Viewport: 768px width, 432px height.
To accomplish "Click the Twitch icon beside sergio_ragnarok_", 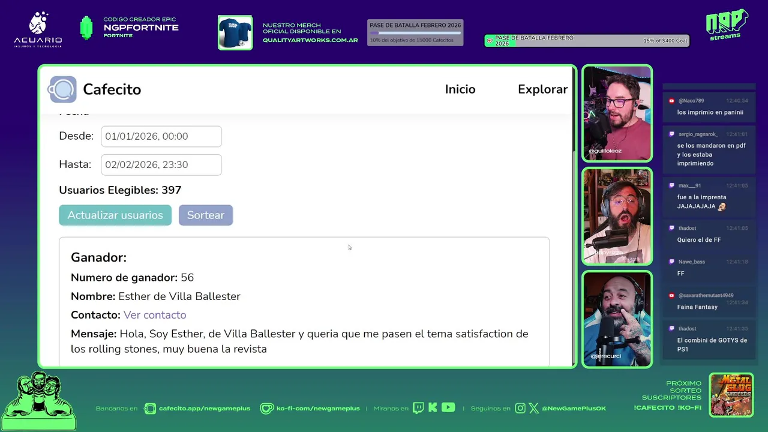I will click(672, 134).
